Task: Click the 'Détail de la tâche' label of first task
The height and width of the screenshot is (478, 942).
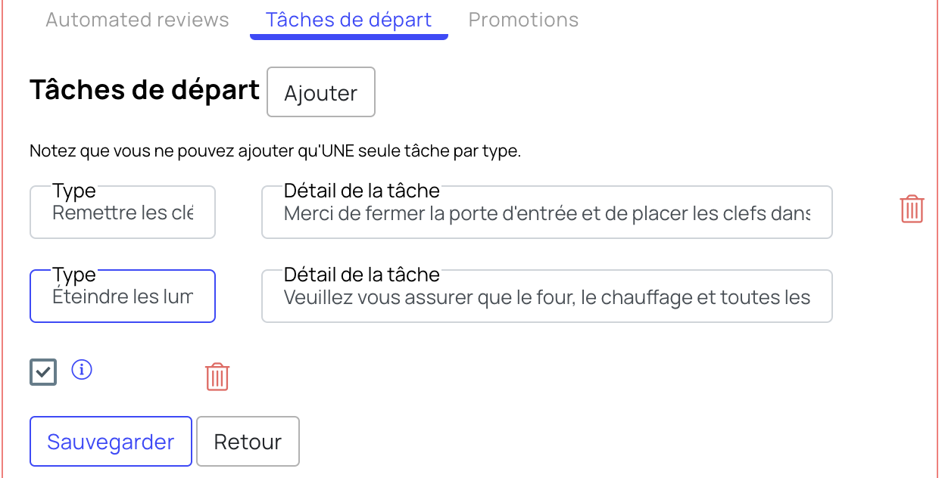Action: tap(362, 191)
